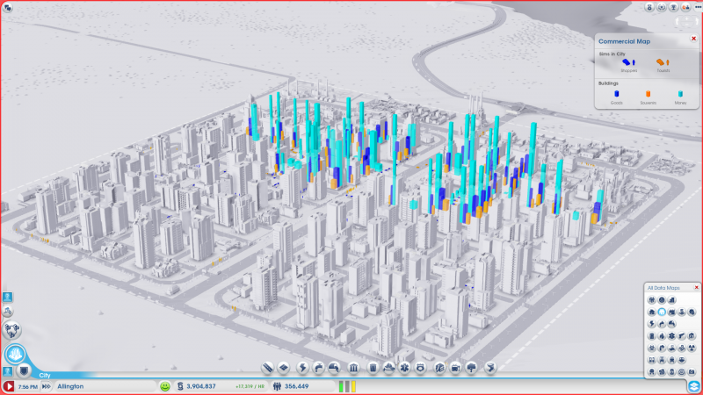This screenshot has height=395, width=703.
Task: Select the Residential house data map
Action: [651, 312]
